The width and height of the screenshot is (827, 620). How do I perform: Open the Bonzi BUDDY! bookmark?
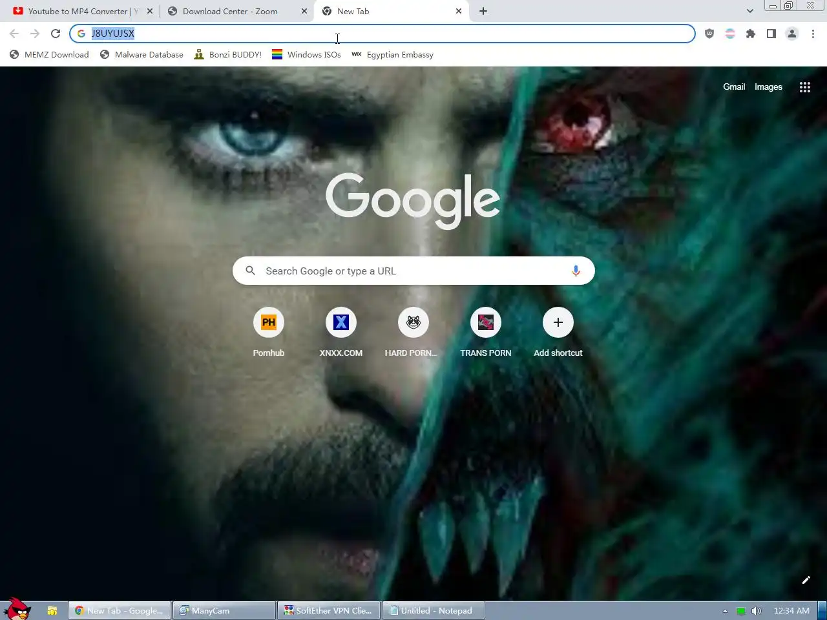coord(228,55)
